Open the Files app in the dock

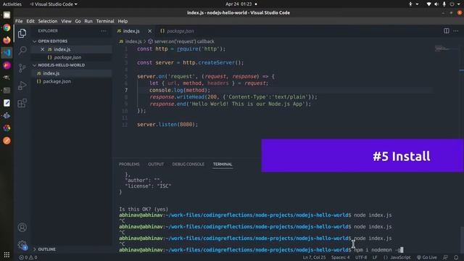[7, 15]
